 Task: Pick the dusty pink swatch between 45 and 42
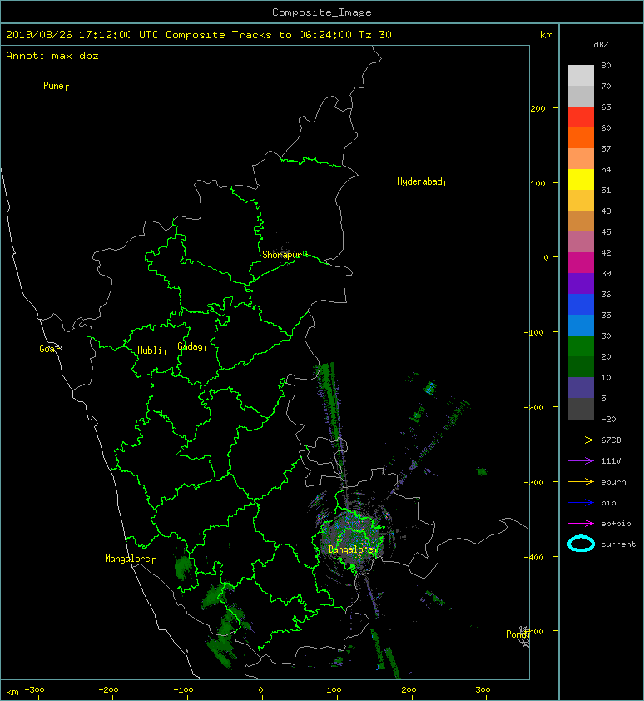coord(581,242)
